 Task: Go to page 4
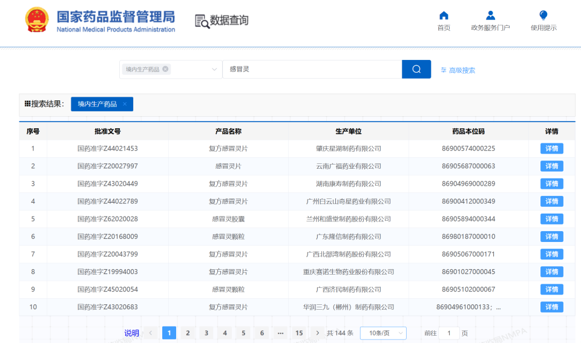click(x=225, y=333)
